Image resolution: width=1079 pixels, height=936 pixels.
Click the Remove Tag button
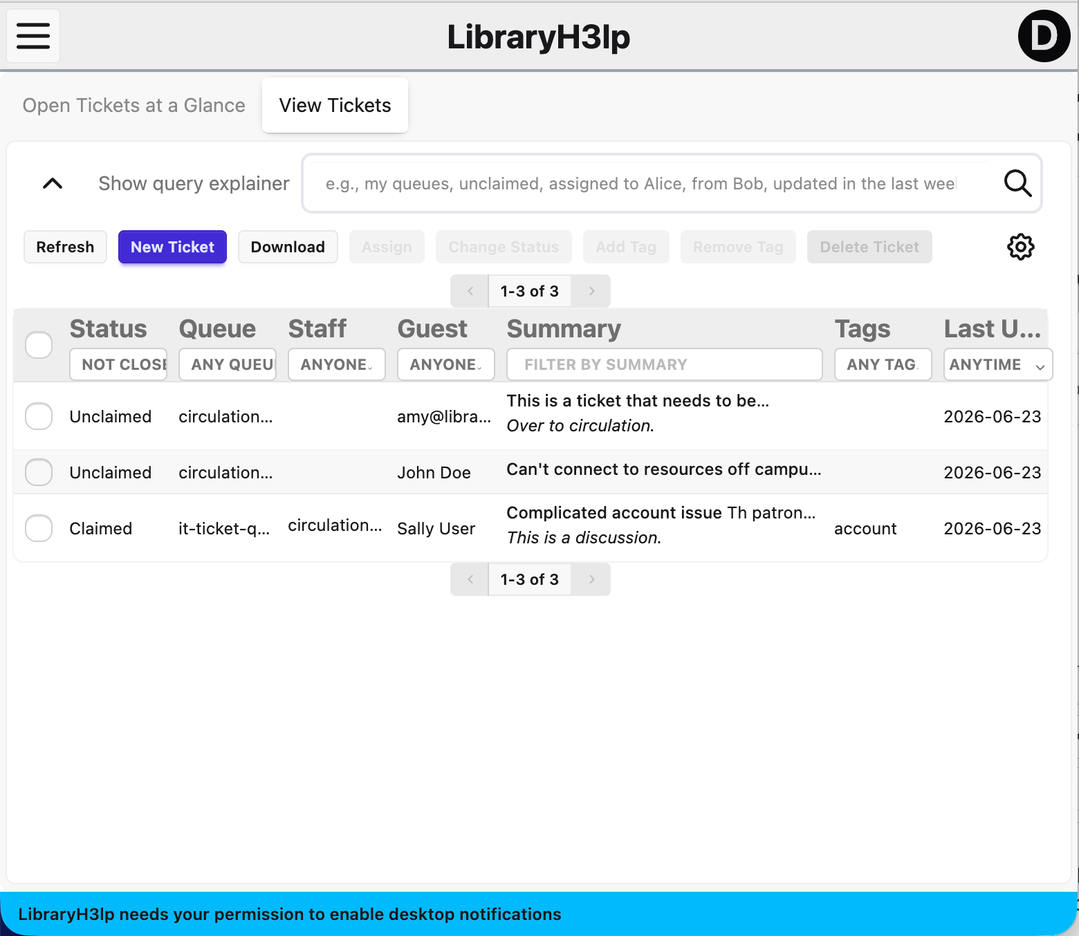pos(738,247)
